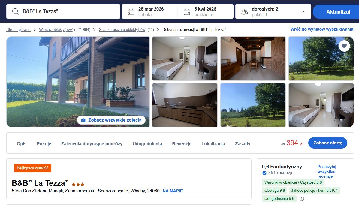Viewport: 359px width, 205px height.
Task: Click the camera icon on photo button
Action: pos(83,120)
